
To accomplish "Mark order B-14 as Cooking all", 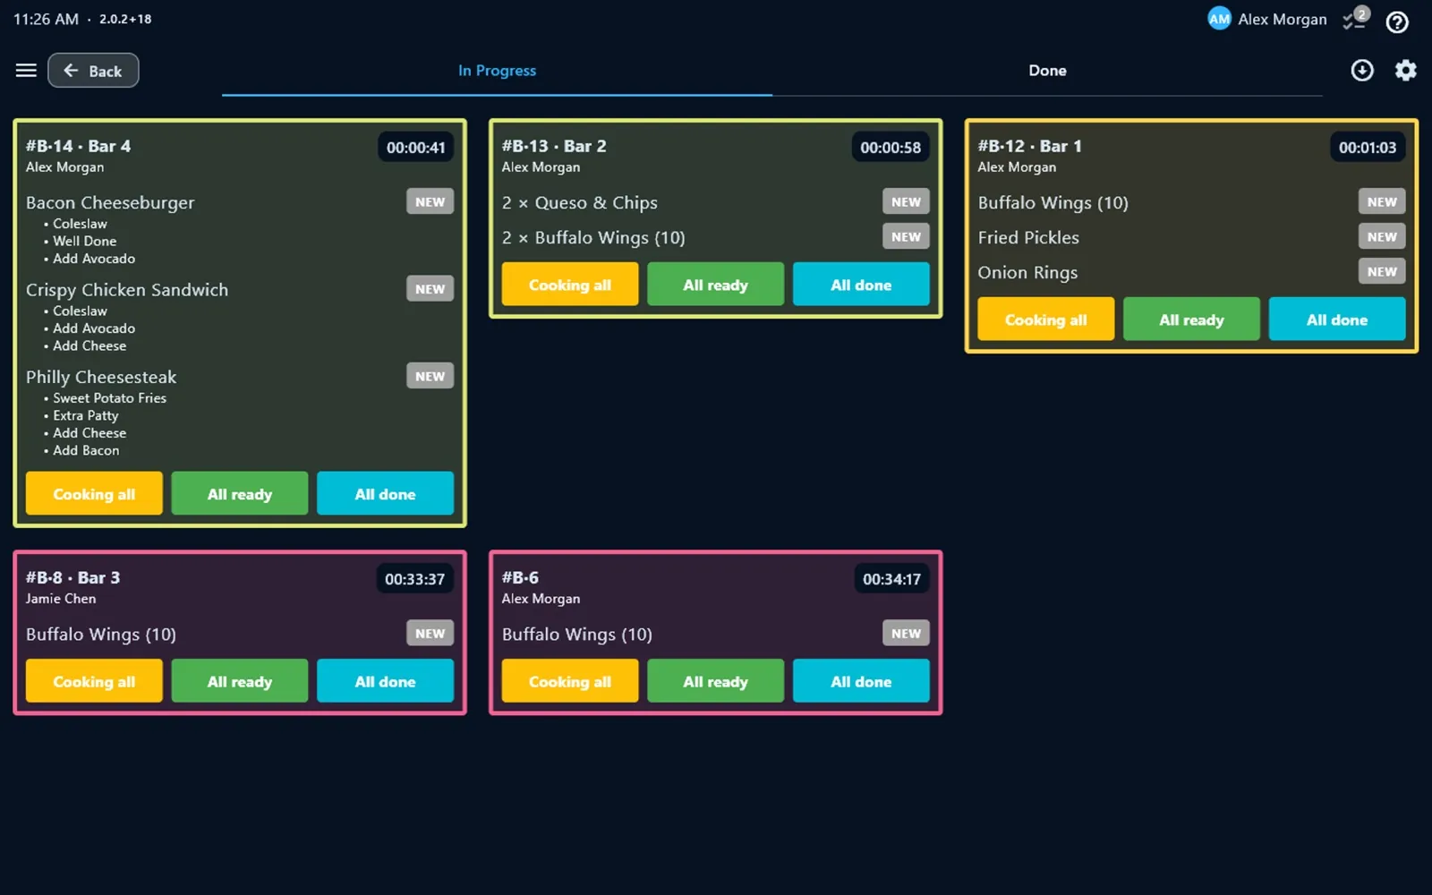I will pyautogui.click(x=94, y=493).
